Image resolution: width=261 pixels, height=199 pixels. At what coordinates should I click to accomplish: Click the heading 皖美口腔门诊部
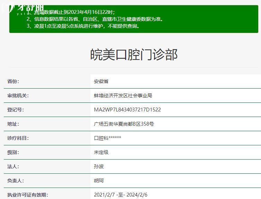coord(134,55)
